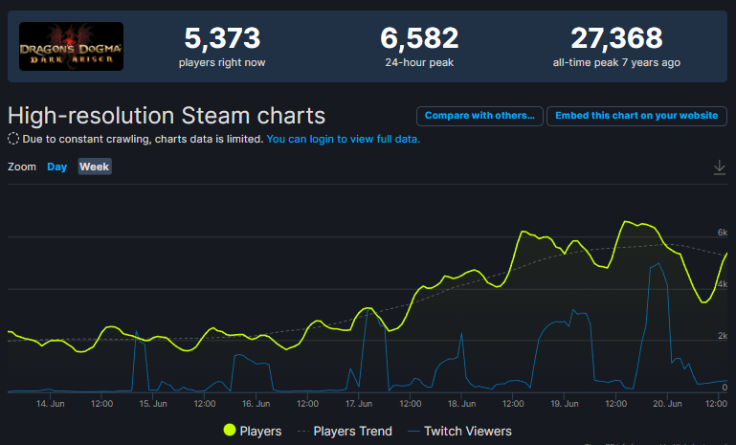Open Compare with others
The height and width of the screenshot is (445, 736).
[x=480, y=116]
